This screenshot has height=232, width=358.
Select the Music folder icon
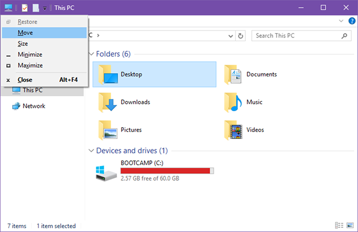click(x=233, y=102)
